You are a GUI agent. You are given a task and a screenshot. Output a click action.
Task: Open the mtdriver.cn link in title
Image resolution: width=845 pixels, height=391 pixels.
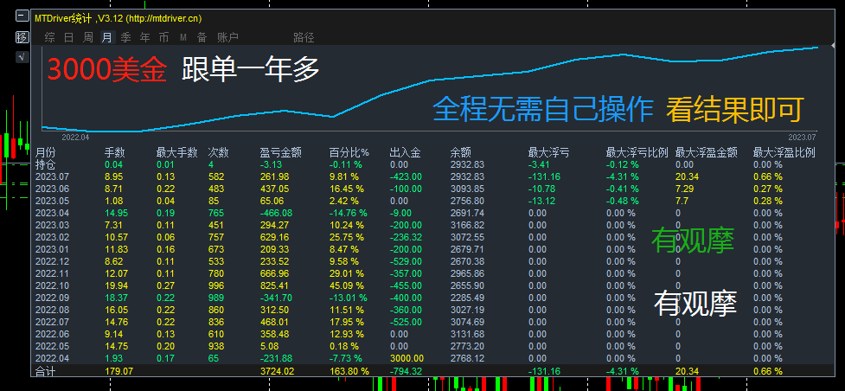(x=163, y=19)
